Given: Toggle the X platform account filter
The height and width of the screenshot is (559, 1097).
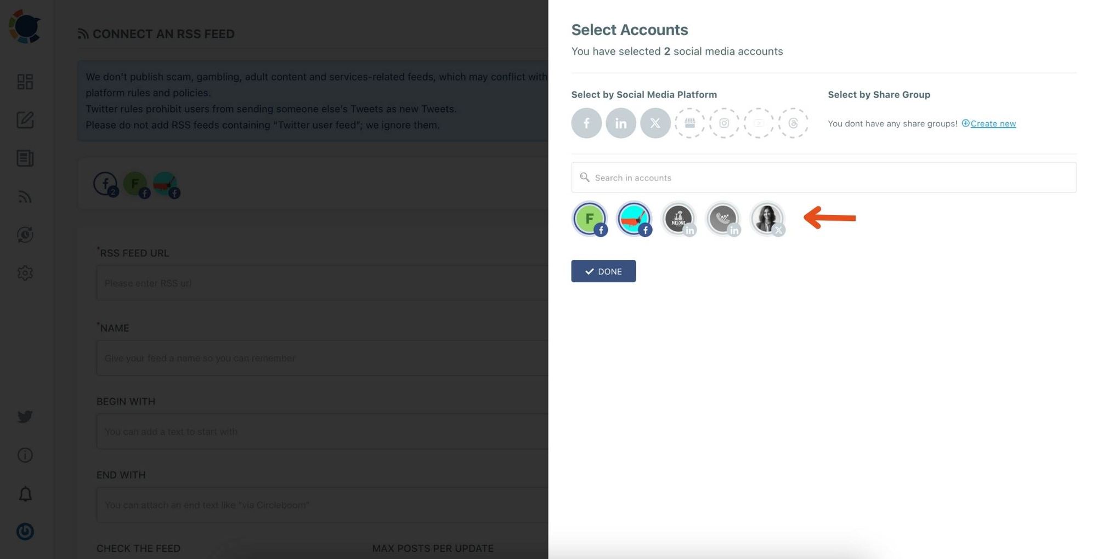Looking at the screenshot, I should (x=655, y=123).
